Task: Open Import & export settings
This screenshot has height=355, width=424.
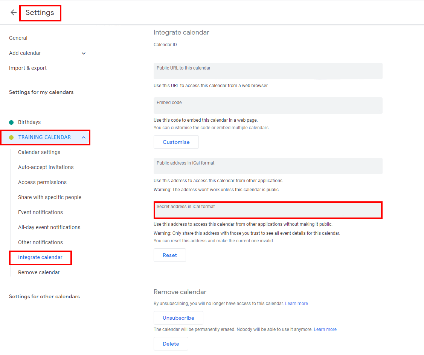Action: [x=28, y=68]
